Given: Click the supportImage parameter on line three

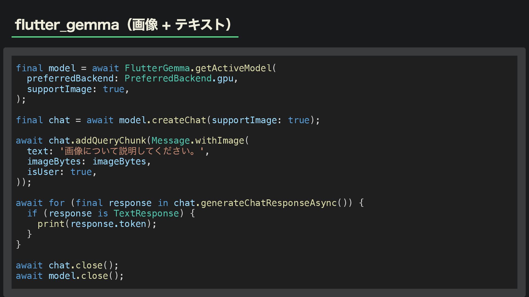Looking at the screenshot, I should [x=59, y=89].
